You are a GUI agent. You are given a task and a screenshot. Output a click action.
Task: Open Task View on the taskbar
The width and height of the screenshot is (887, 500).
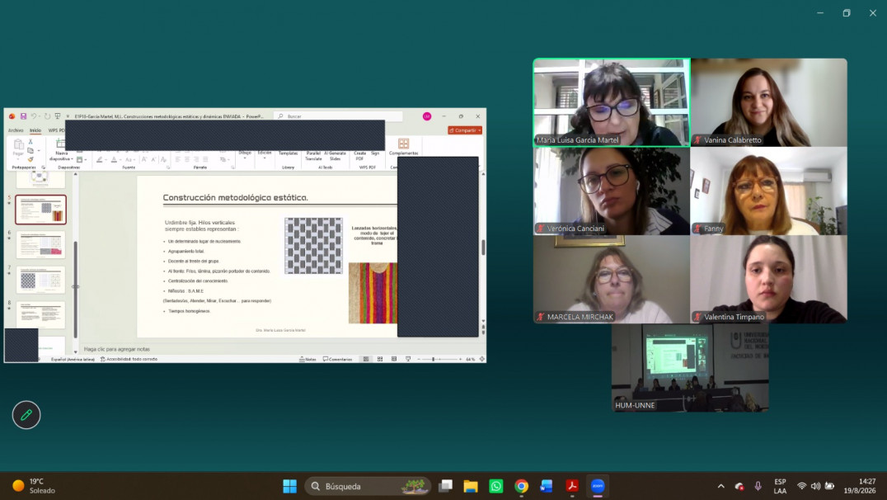446,486
